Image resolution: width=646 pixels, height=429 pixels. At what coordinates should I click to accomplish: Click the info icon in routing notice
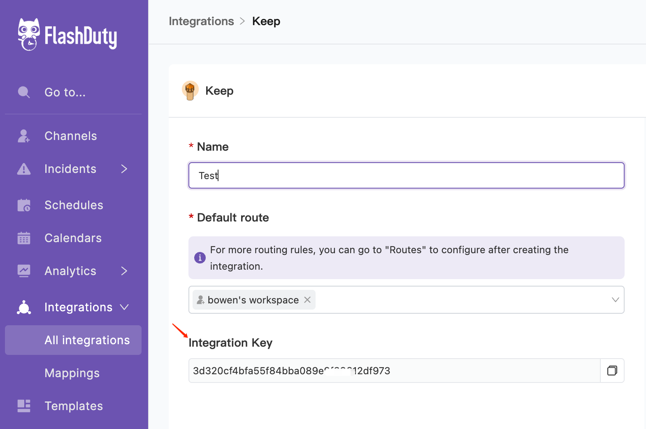[x=200, y=258]
